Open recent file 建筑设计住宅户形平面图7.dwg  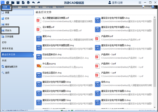[65, 102]
